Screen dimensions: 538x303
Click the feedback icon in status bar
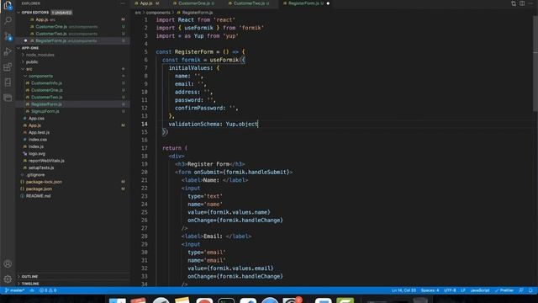pos(521,290)
